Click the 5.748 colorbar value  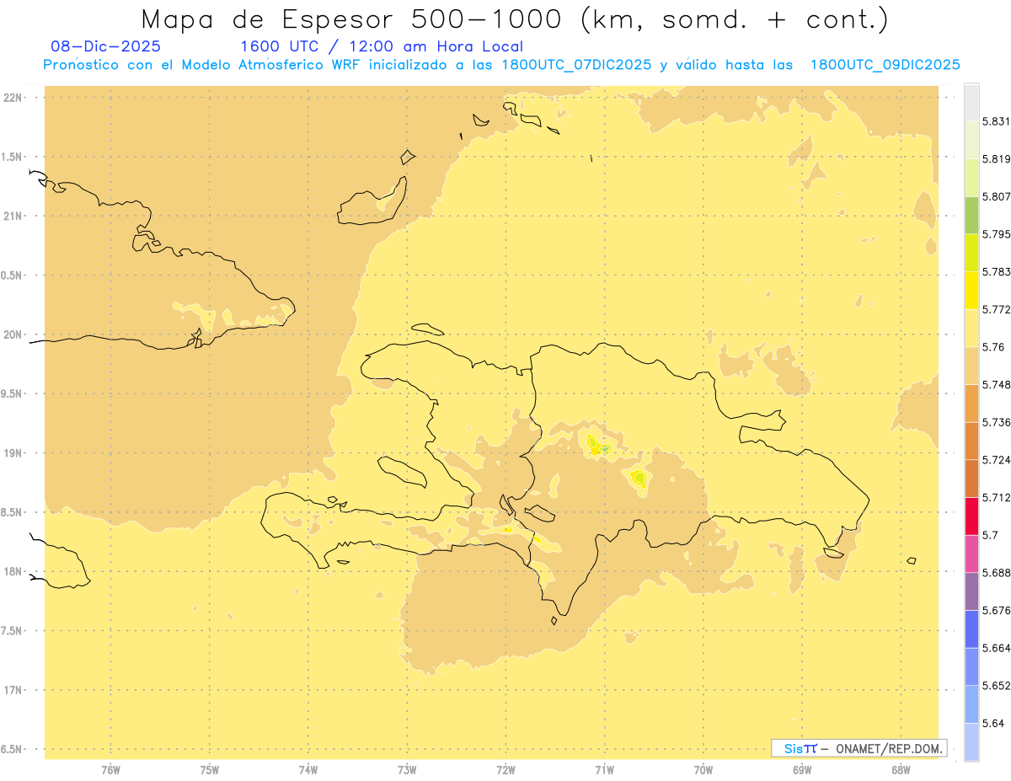coord(996,384)
